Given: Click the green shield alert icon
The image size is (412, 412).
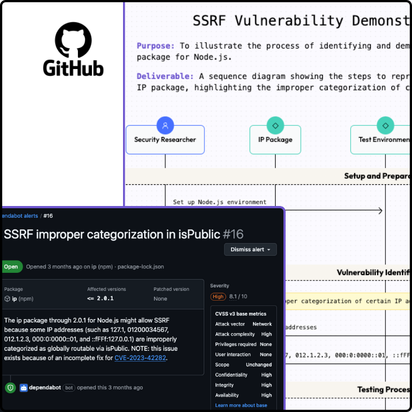Looking at the screenshot, I should pos(11,388).
